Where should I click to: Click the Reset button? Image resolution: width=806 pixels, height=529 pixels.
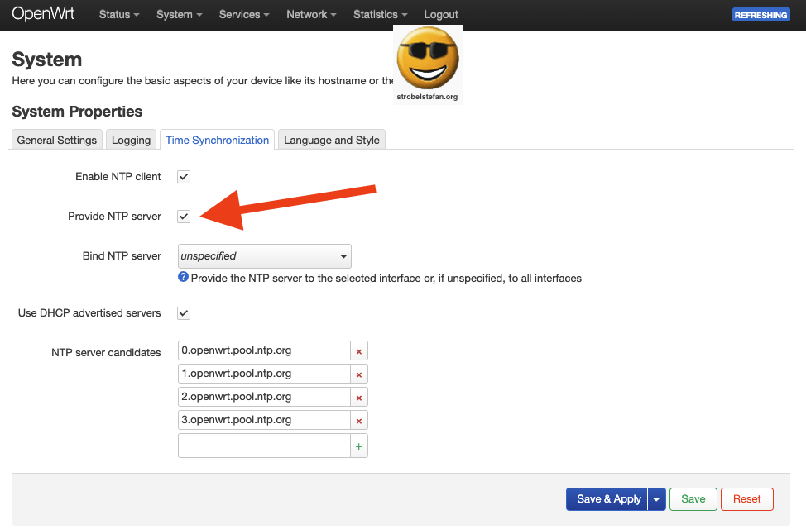(x=746, y=499)
